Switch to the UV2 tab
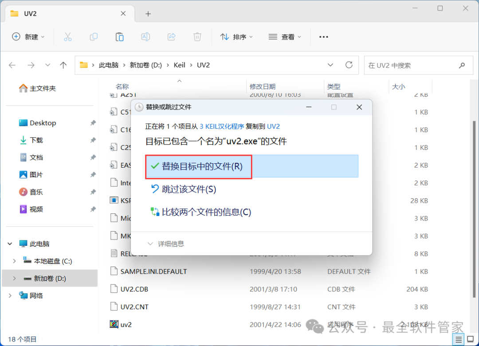Image resolution: width=479 pixels, height=346 pixels. pos(53,13)
